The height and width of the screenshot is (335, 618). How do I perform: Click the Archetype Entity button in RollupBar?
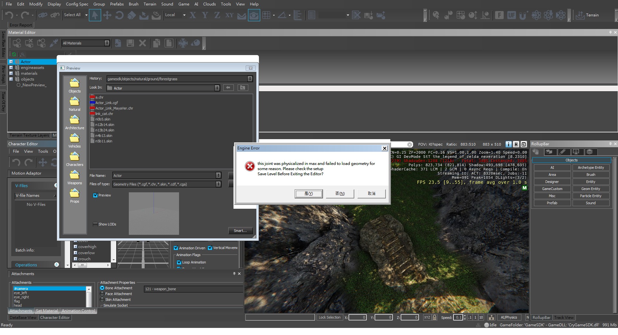(591, 167)
